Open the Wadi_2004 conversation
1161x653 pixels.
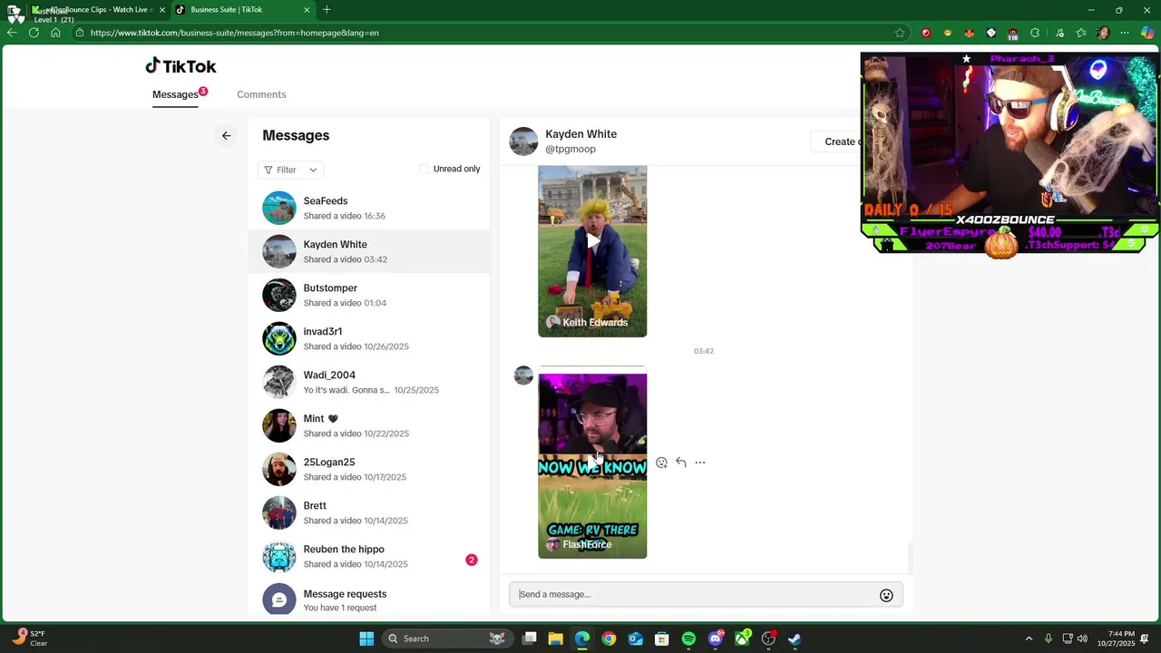(370, 382)
